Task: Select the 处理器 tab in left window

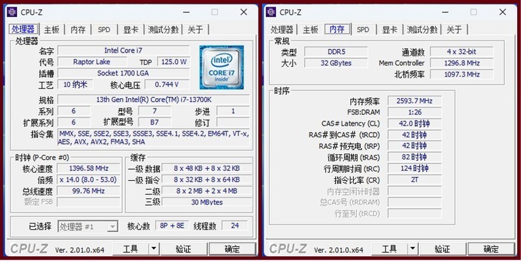Action: pyautogui.click(x=23, y=29)
